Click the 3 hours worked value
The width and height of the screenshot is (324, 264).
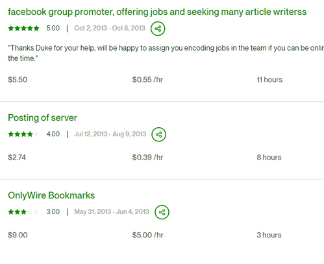point(269,235)
